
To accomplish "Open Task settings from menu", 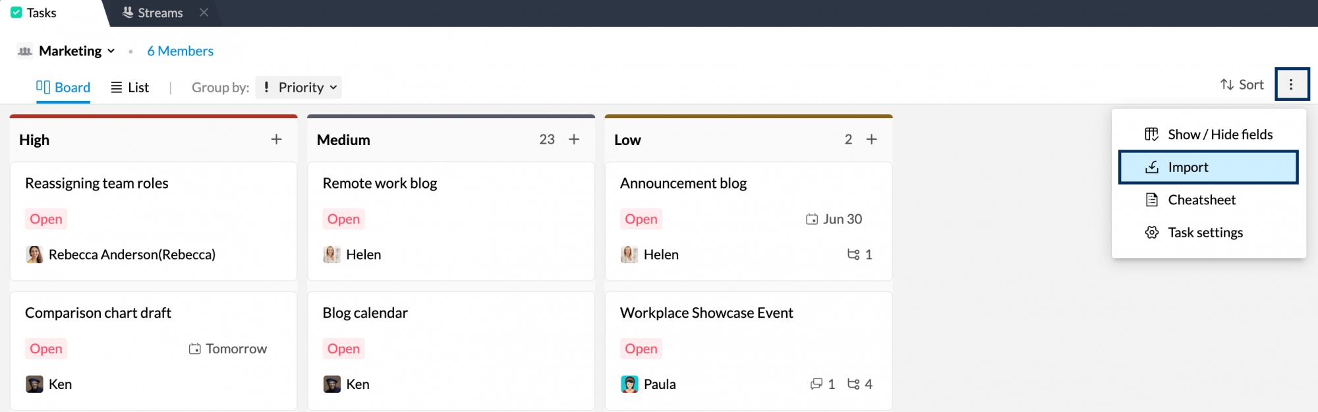I will click(x=1205, y=232).
